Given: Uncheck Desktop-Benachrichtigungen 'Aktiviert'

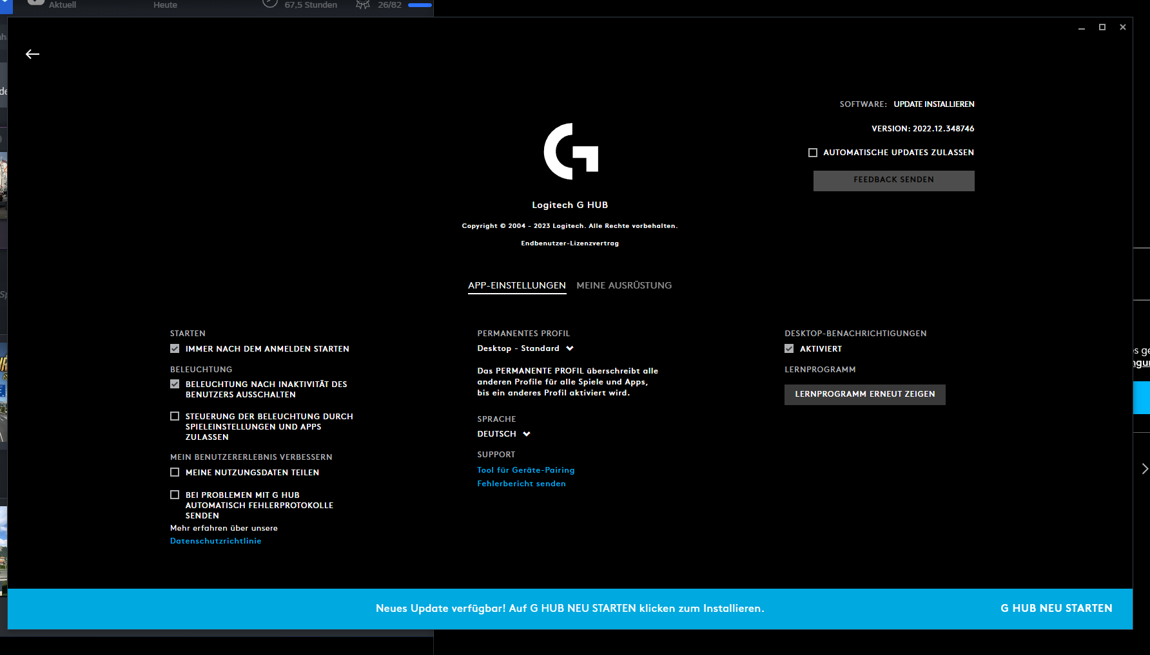Looking at the screenshot, I should (x=789, y=348).
